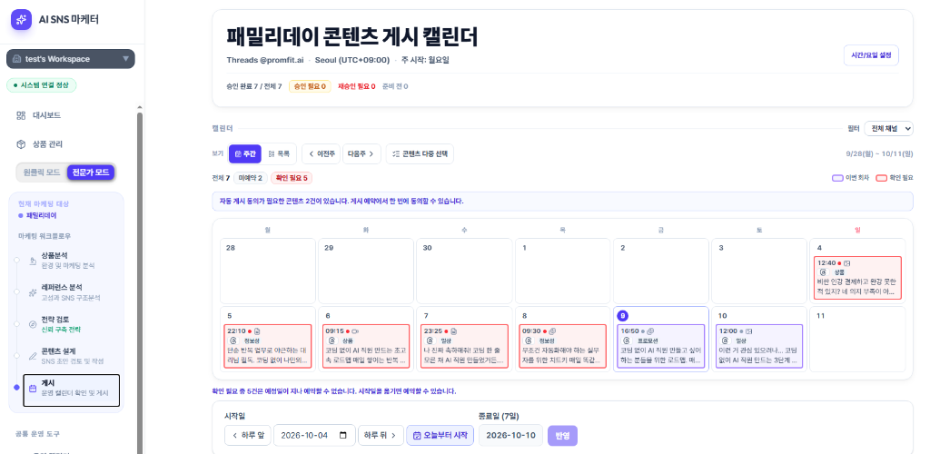This screenshot has width=930, height=454.
Task: Click the Threads icon on the 12:40 card
Action: pyautogui.click(x=823, y=271)
